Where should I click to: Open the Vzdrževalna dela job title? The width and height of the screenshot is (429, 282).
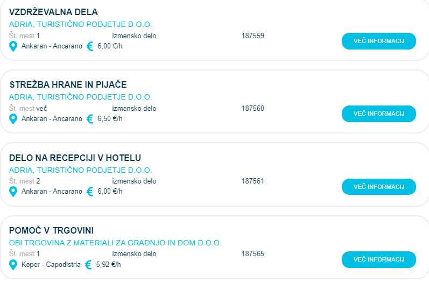pyautogui.click(x=53, y=12)
